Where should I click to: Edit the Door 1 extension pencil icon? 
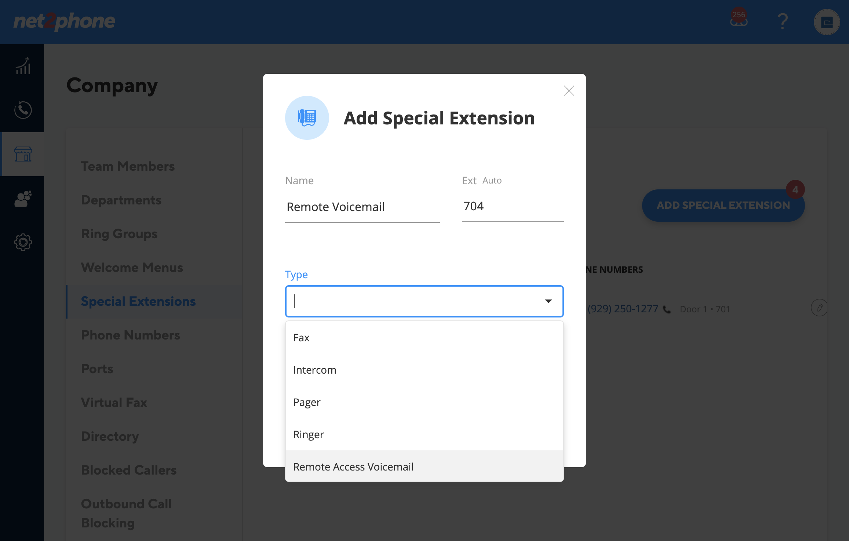click(819, 308)
